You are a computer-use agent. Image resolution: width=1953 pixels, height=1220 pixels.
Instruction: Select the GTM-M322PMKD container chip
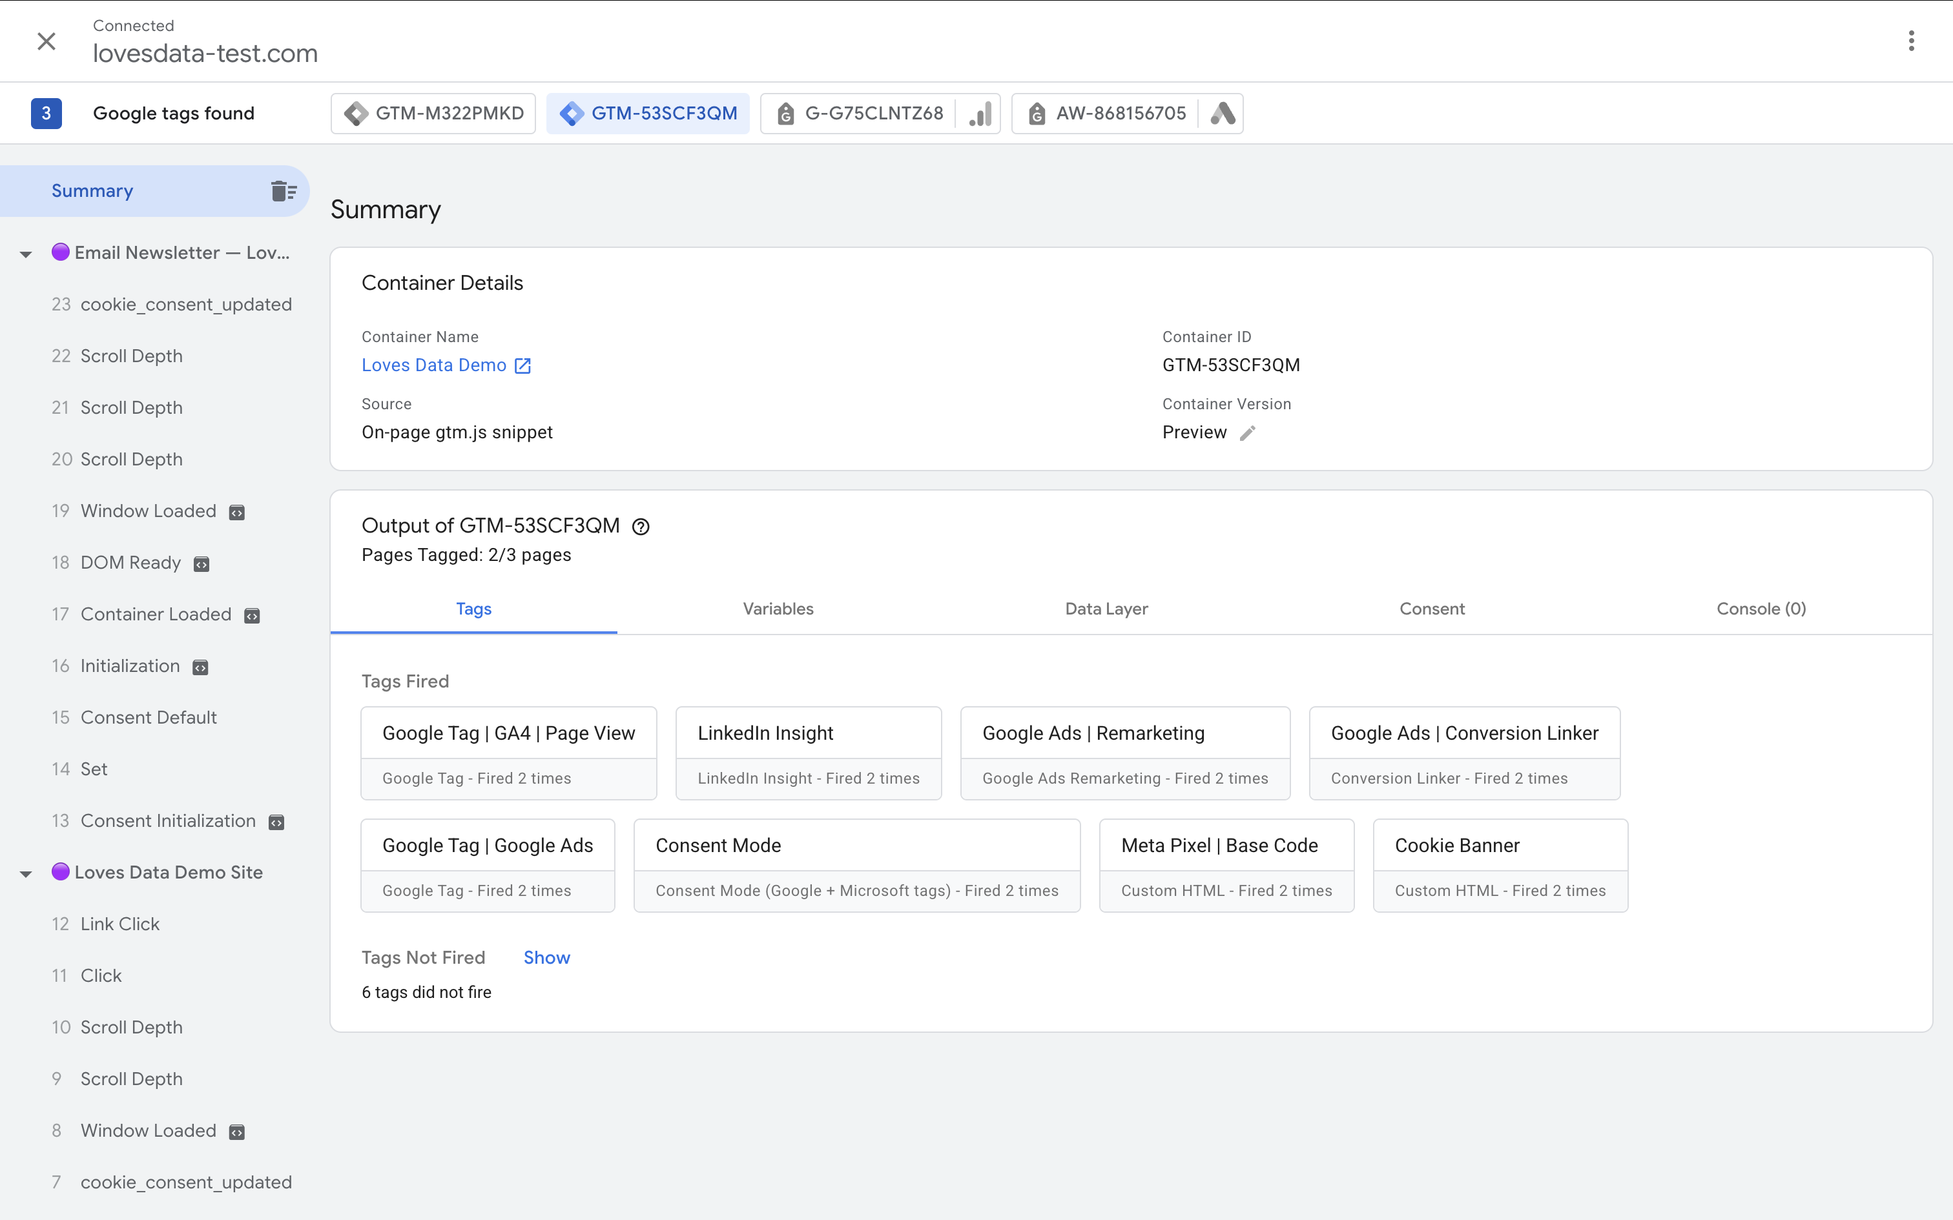(x=433, y=113)
